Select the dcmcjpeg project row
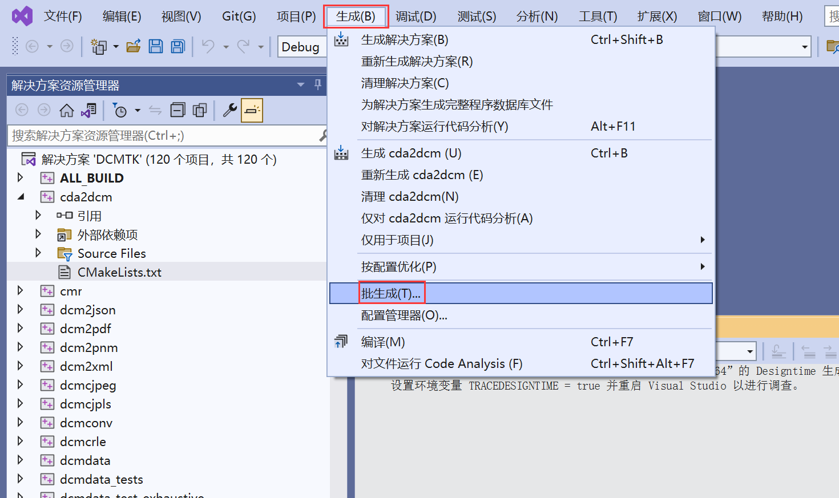 [88, 385]
